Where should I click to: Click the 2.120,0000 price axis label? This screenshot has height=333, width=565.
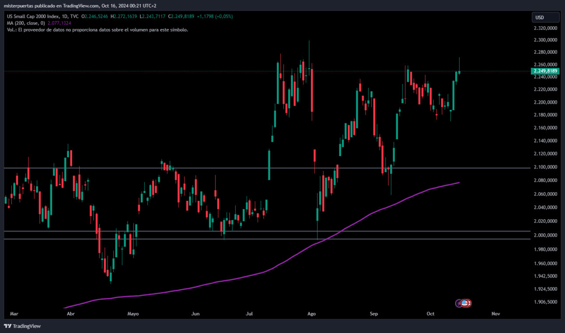tap(545, 154)
